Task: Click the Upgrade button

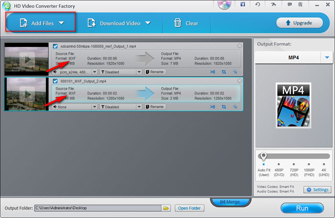Action: point(299,23)
